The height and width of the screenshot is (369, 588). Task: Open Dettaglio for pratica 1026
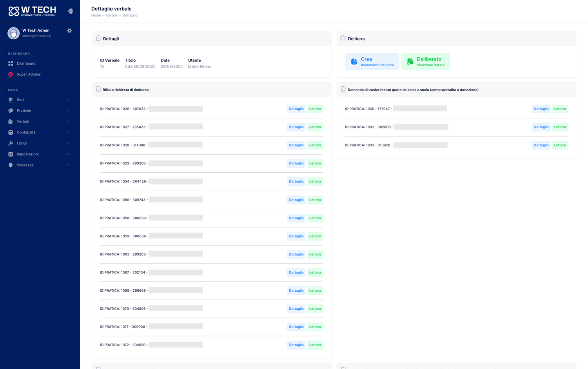coord(296,109)
